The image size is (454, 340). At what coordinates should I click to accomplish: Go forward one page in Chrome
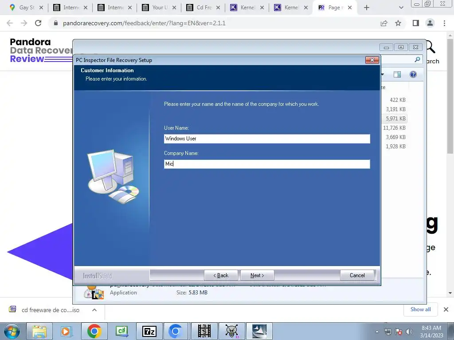coord(24,23)
